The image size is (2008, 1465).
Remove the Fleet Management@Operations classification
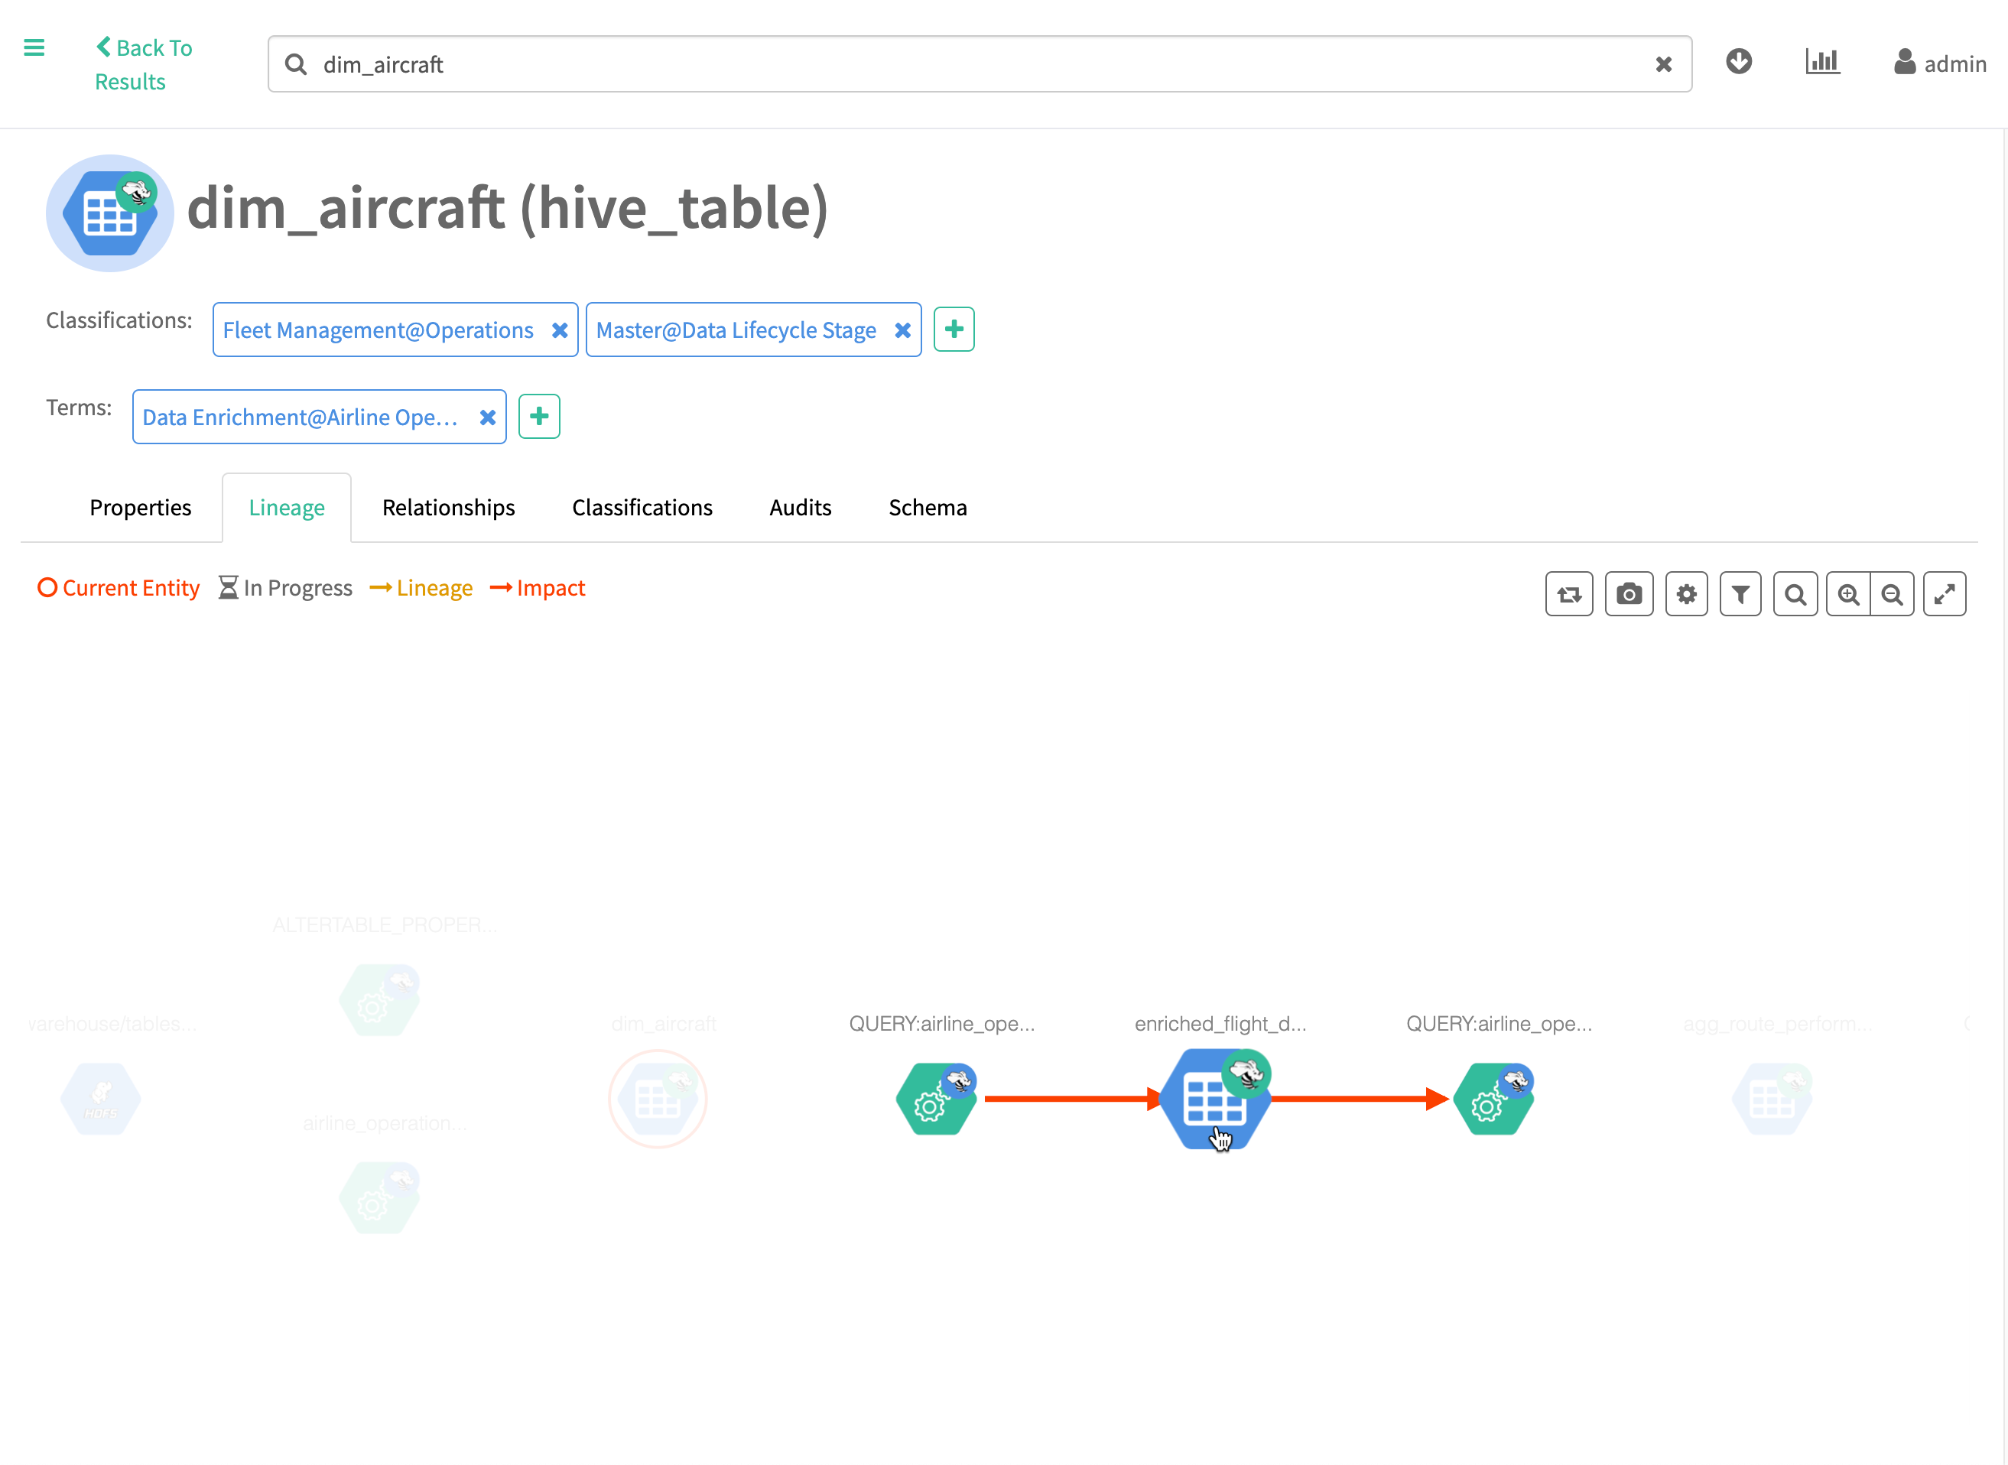click(x=560, y=330)
